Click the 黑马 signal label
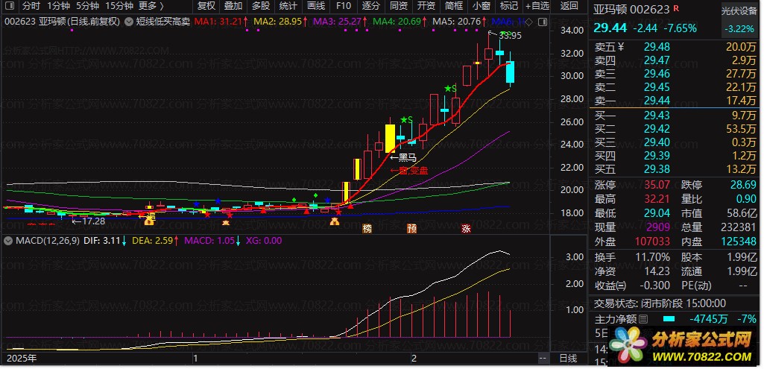Image resolution: width=764 pixels, height=369 pixels. point(407,157)
